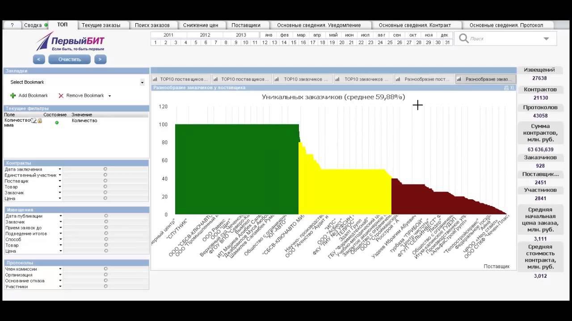The height and width of the screenshot is (321, 572).
Task: Select month май in date selector
Action: [x=333, y=35]
